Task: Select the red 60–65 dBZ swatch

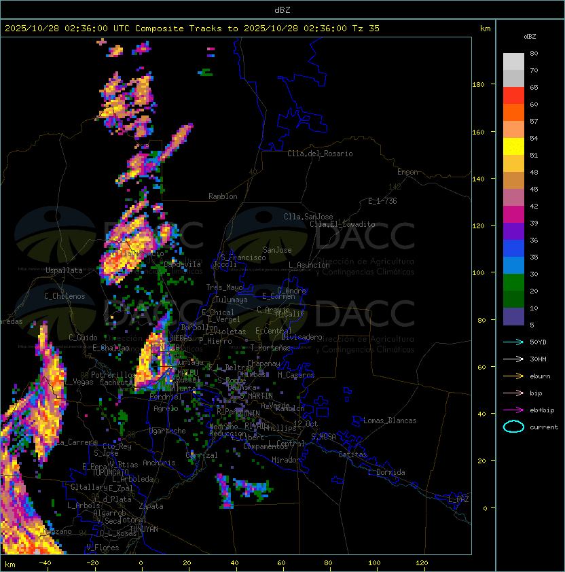Action: [513, 96]
